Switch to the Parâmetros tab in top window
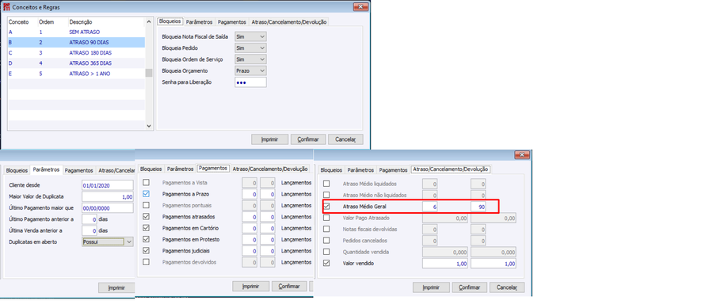713x304 pixels. tap(200, 22)
